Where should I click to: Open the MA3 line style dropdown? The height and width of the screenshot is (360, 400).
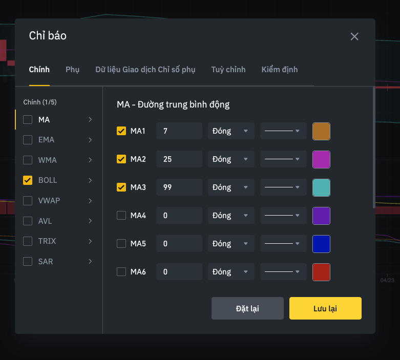[283, 187]
